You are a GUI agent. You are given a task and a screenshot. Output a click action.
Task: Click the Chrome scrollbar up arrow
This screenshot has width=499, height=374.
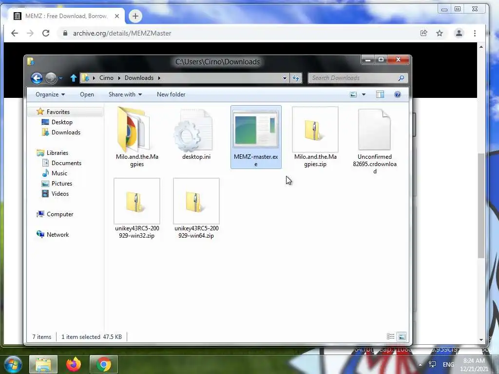tap(481, 47)
